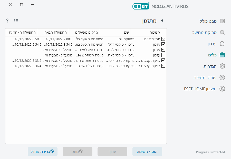Image resolution: width=231 pixels, height=159 pixels.
Task: Open the עזרה ותמיכה question mark icon
Action: pos(223,77)
